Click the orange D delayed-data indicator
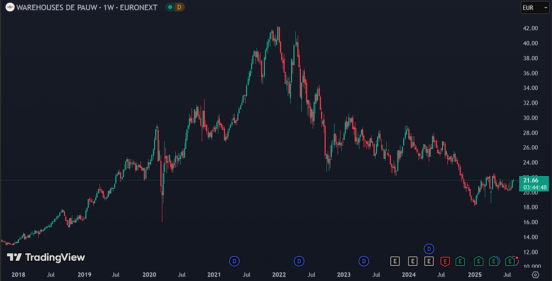Viewport: 552px width, 281px height. coord(179,7)
